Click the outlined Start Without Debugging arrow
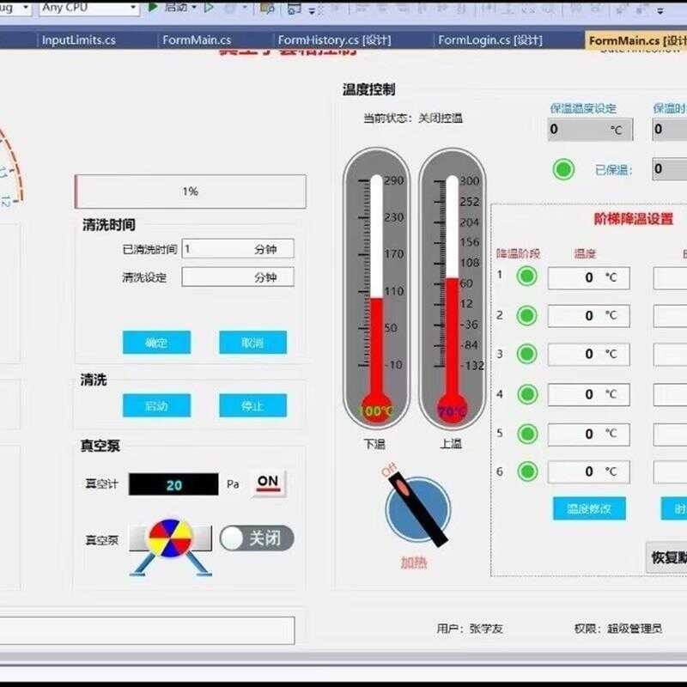 (209, 7)
